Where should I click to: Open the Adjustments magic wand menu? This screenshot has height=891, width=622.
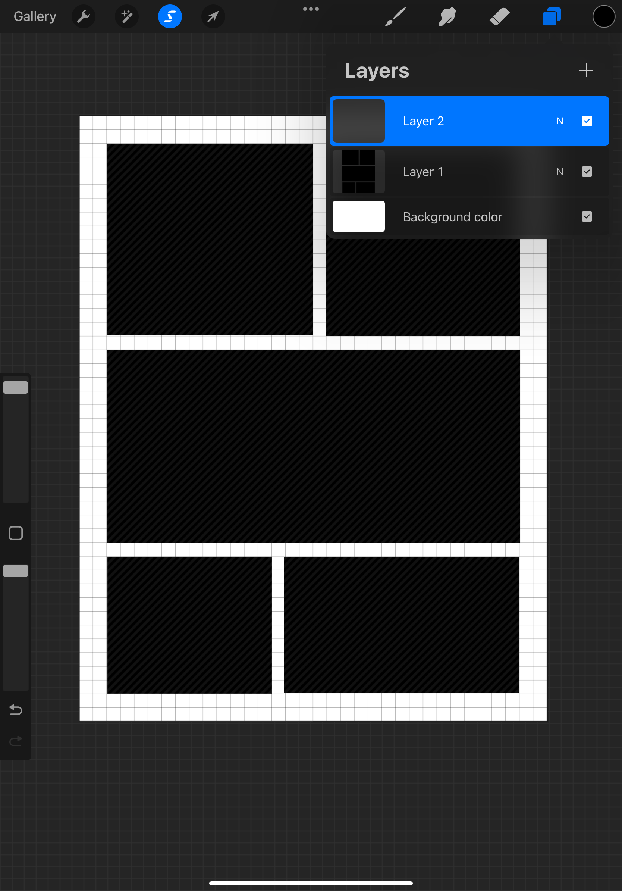pyautogui.click(x=126, y=16)
